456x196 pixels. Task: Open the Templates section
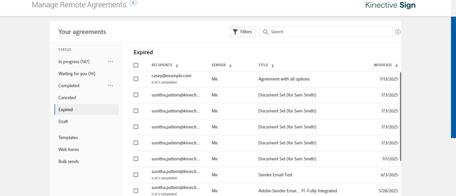[x=68, y=137]
